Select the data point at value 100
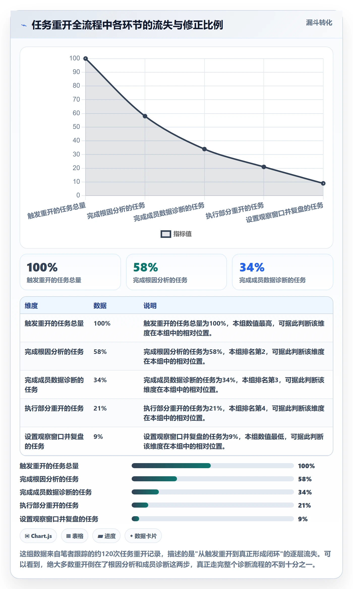Screen dimensions: 353x589 coord(86,59)
